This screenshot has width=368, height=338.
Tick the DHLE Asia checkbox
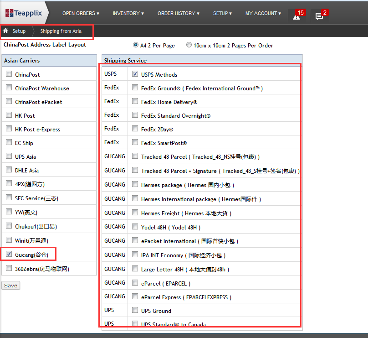pos(9,170)
